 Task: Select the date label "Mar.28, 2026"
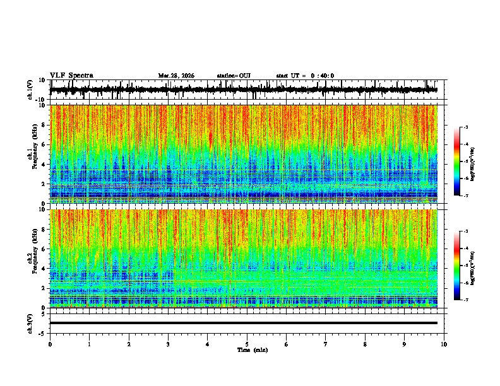click(176, 76)
